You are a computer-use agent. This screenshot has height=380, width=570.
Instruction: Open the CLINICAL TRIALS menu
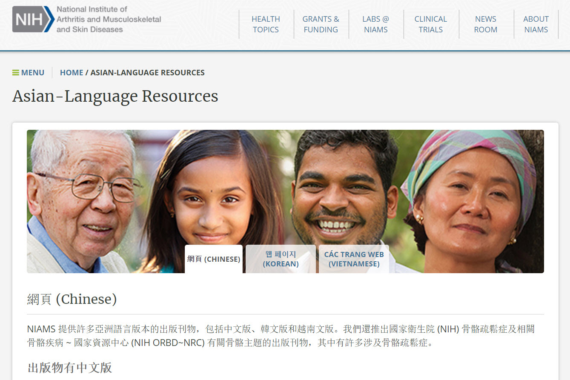point(430,24)
